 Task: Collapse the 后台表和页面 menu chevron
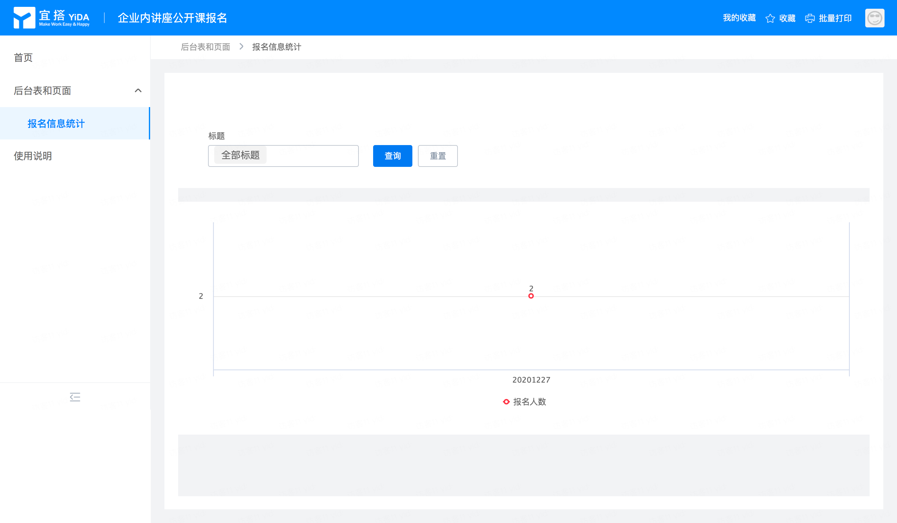(x=138, y=91)
